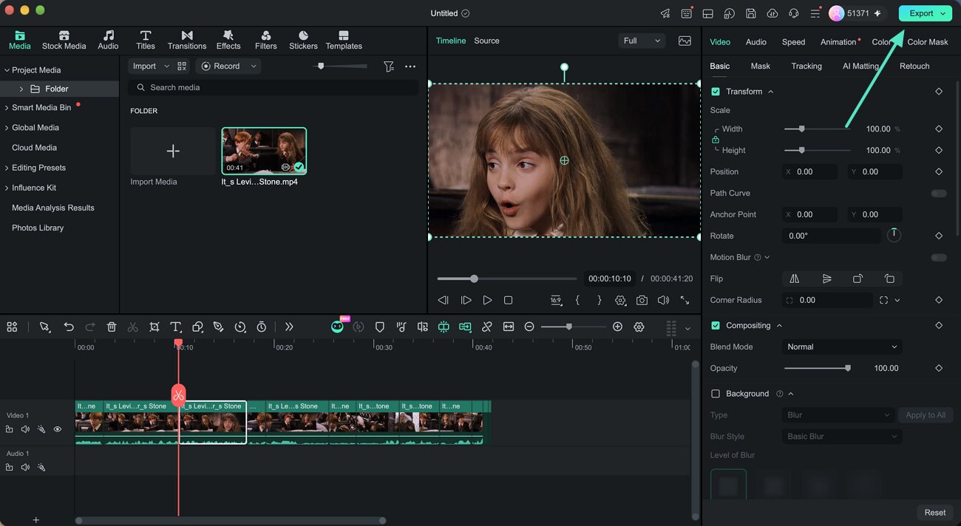Click flip vertical icon
961x526 pixels.
tap(826, 279)
